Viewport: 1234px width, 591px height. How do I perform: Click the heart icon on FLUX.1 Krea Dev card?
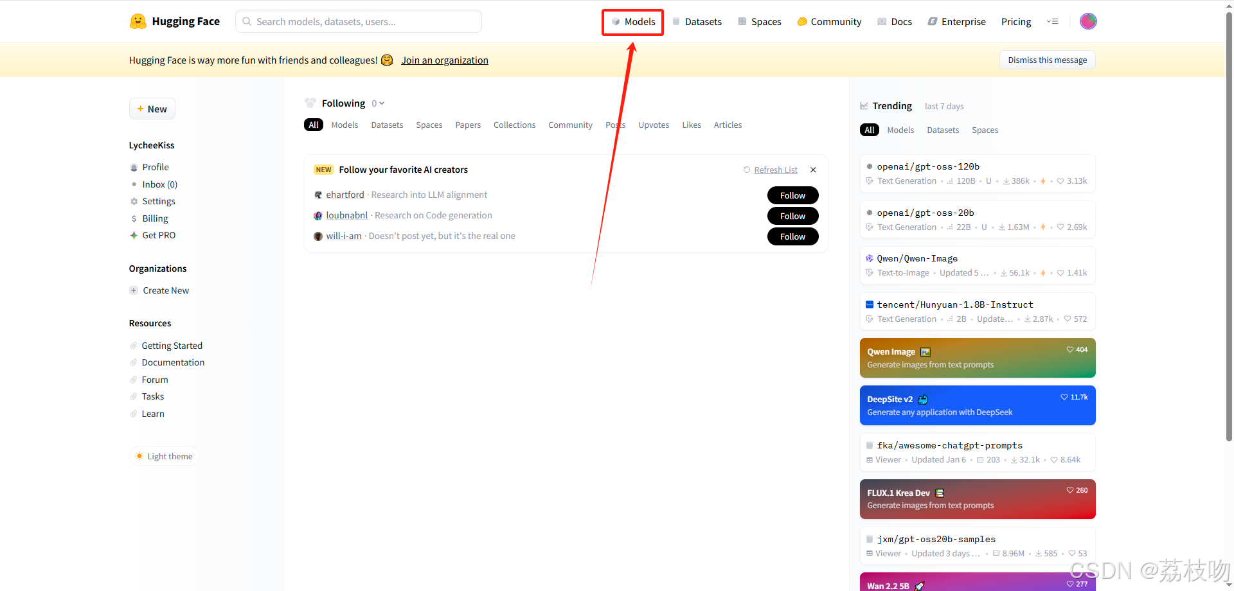1070,490
